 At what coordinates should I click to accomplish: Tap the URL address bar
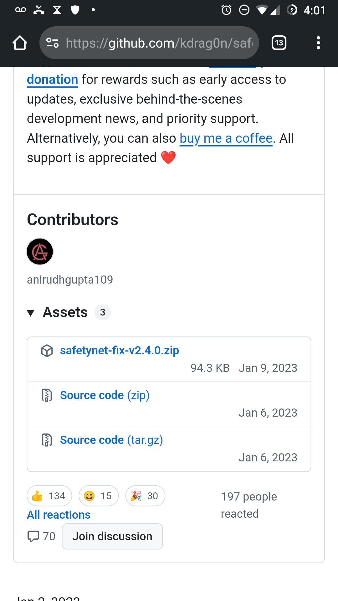158,43
